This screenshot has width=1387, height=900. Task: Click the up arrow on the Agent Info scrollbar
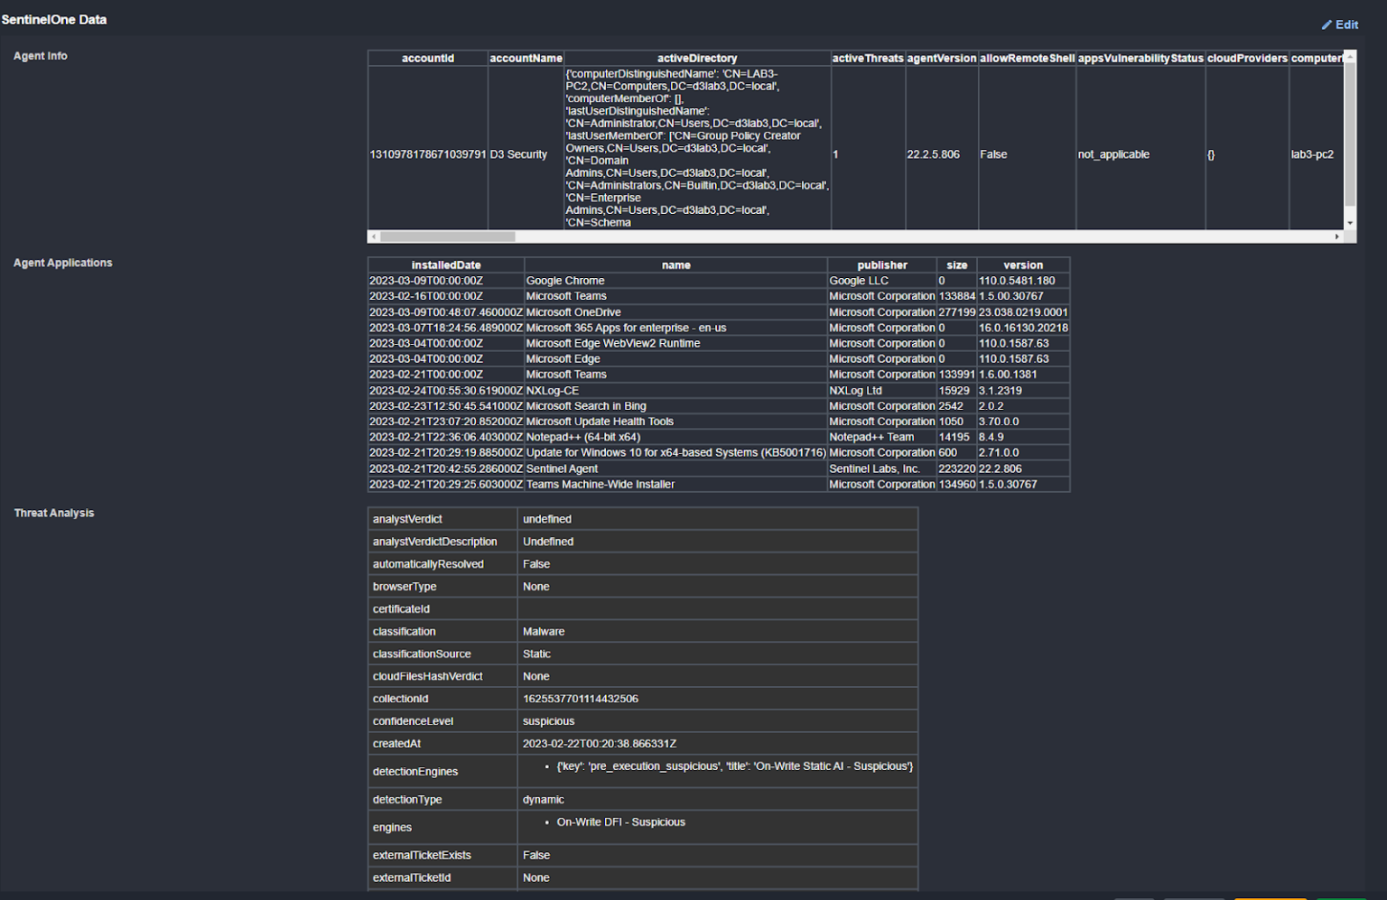(x=1349, y=58)
